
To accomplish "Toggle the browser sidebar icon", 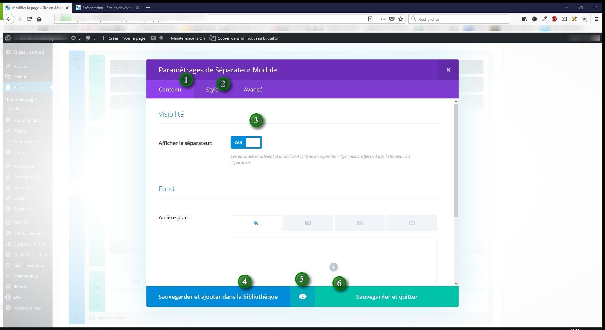I will click(564, 19).
